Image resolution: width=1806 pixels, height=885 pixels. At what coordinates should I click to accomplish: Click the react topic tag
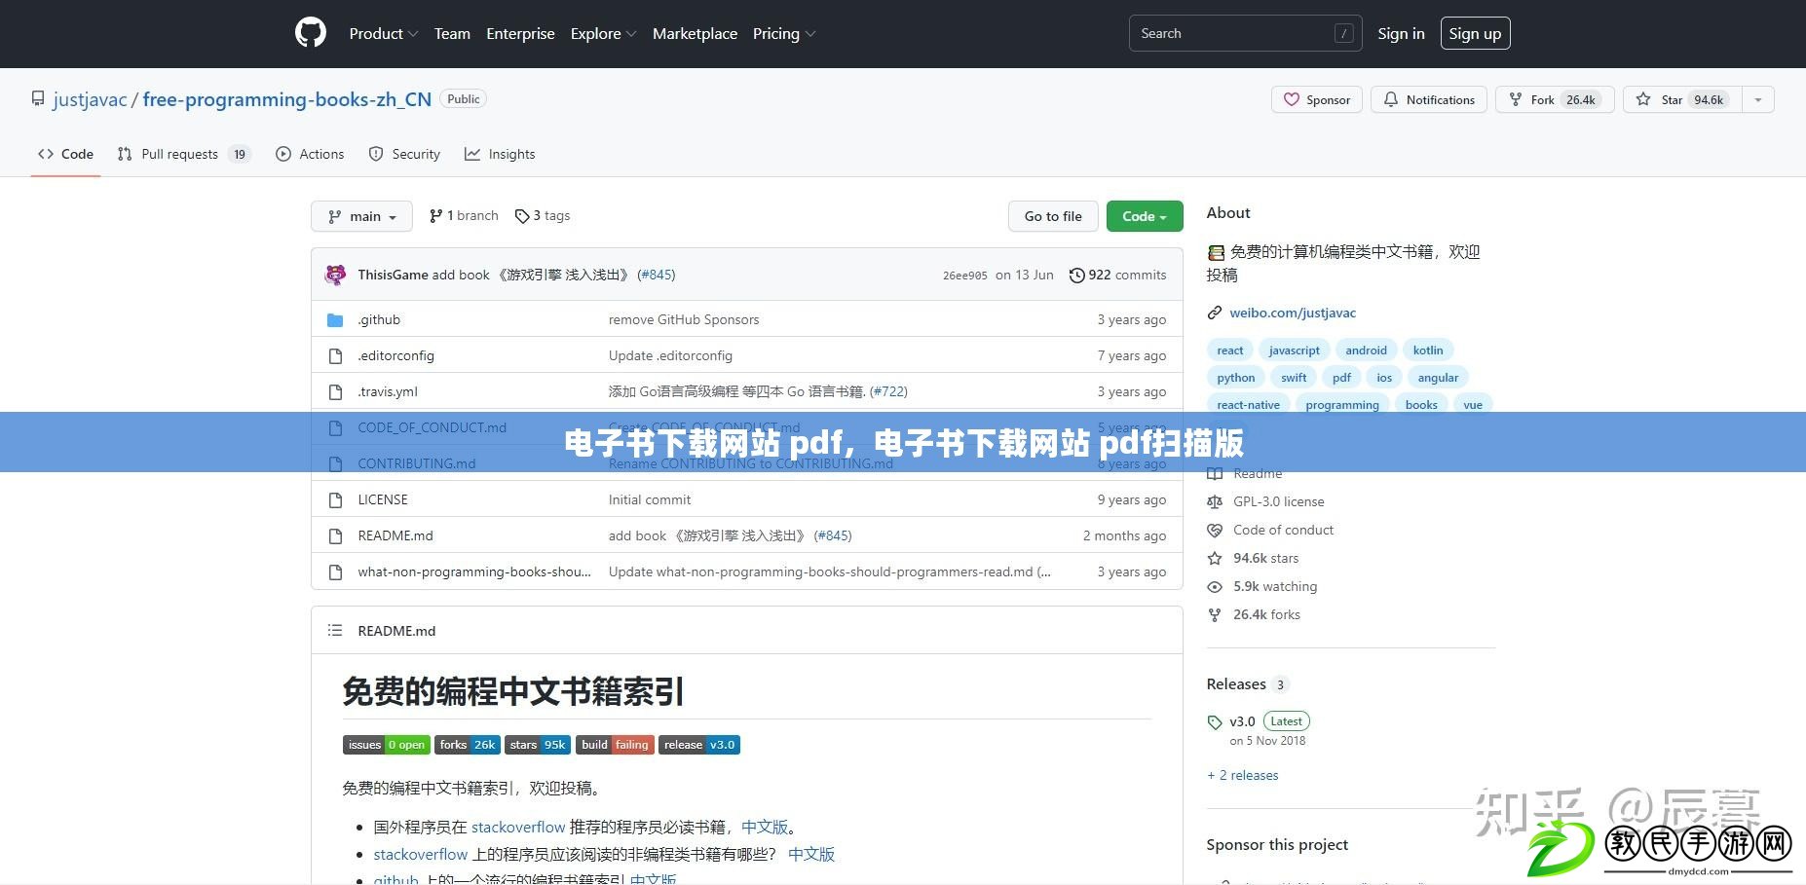click(1229, 350)
